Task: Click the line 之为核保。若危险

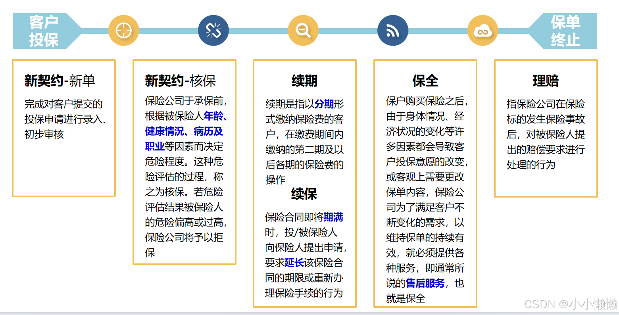Action: (184, 192)
